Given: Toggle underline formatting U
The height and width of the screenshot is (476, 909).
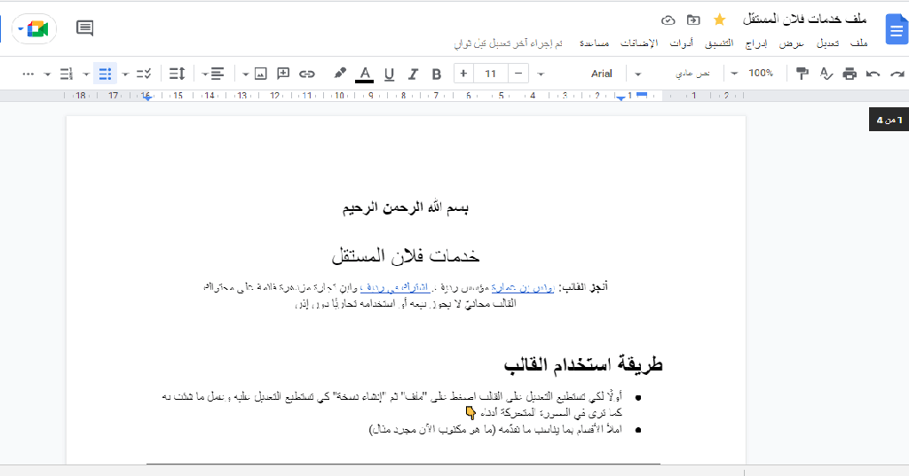Looking at the screenshot, I should (x=389, y=74).
